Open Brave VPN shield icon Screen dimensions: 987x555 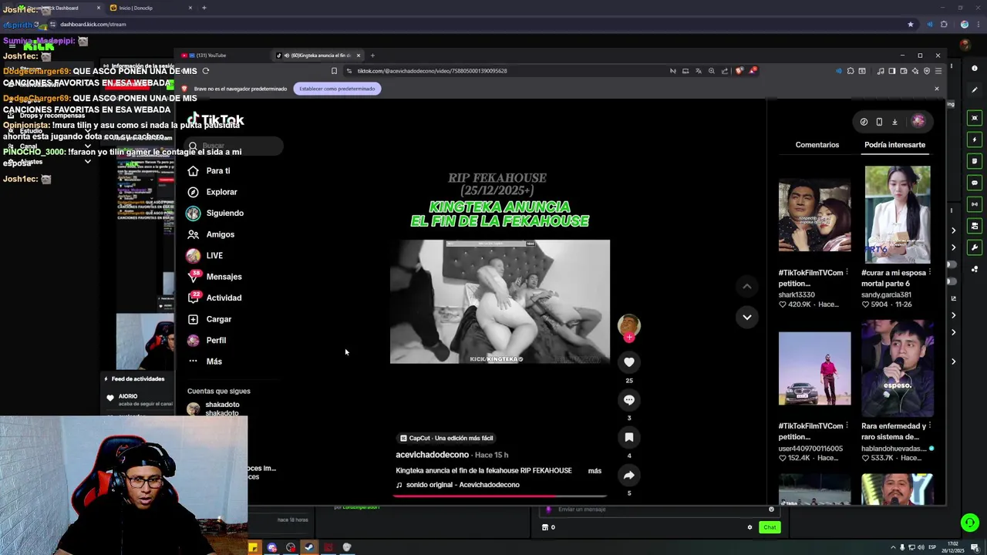927,71
